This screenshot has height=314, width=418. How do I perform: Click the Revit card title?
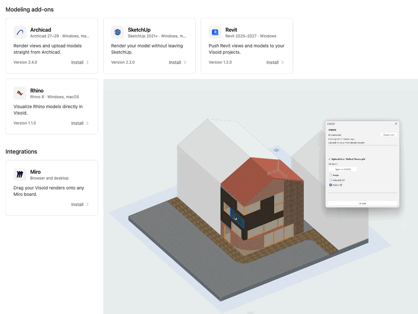pos(231,30)
